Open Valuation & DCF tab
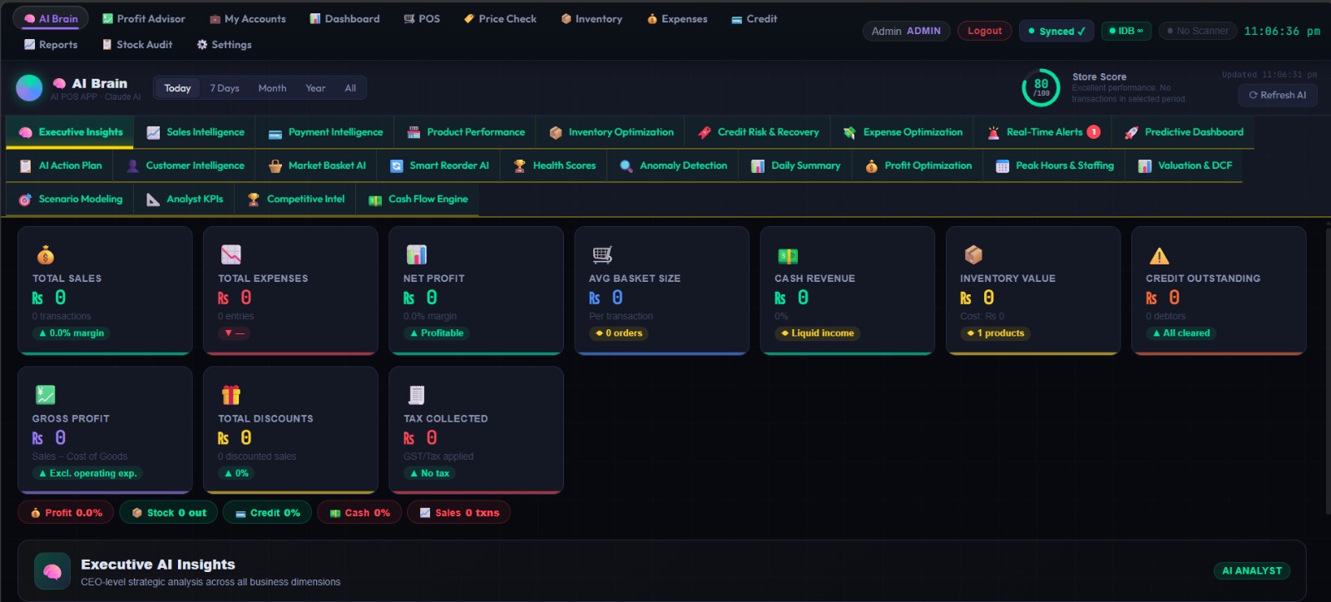The image size is (1331, 602). click(1185, 165)
